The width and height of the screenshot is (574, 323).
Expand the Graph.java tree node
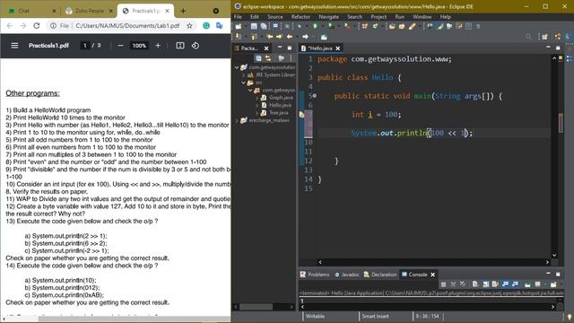(257, 98)
